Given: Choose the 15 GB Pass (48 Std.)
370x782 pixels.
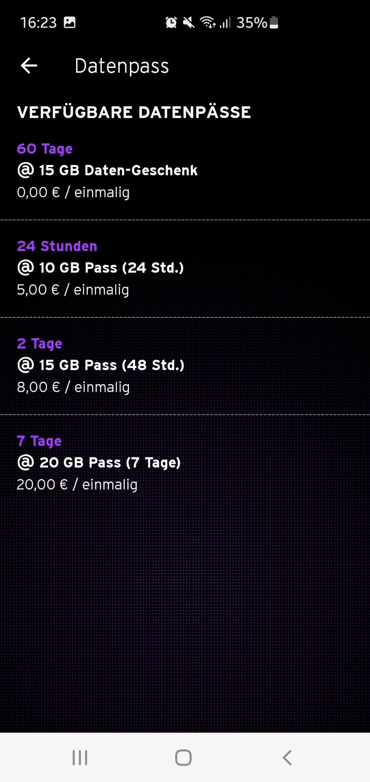Looking at the screenshot, I should (x=185, y=366).
